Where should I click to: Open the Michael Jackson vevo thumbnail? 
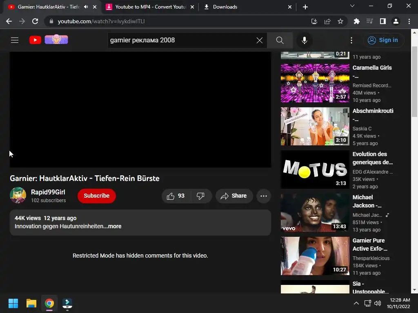pyautogui.click(x=315, y=213)
